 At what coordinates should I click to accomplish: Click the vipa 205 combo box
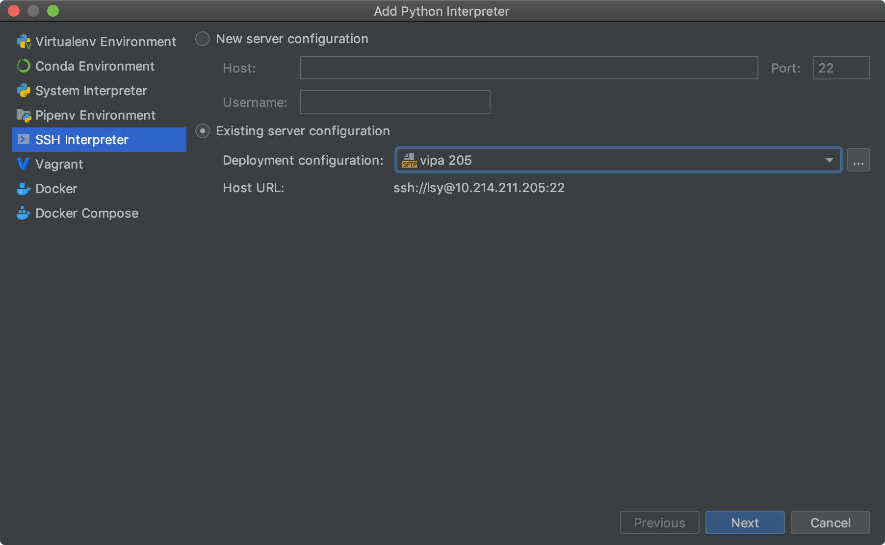point(619,160)
